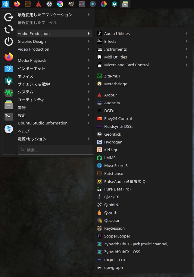The width and height of the screenshot is (194, 277).
Task: Open Qsynth entry
Action: coord(143,213)
